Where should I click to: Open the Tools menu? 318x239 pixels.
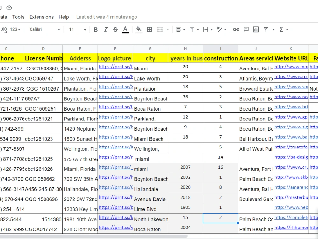tap(18, 17)
